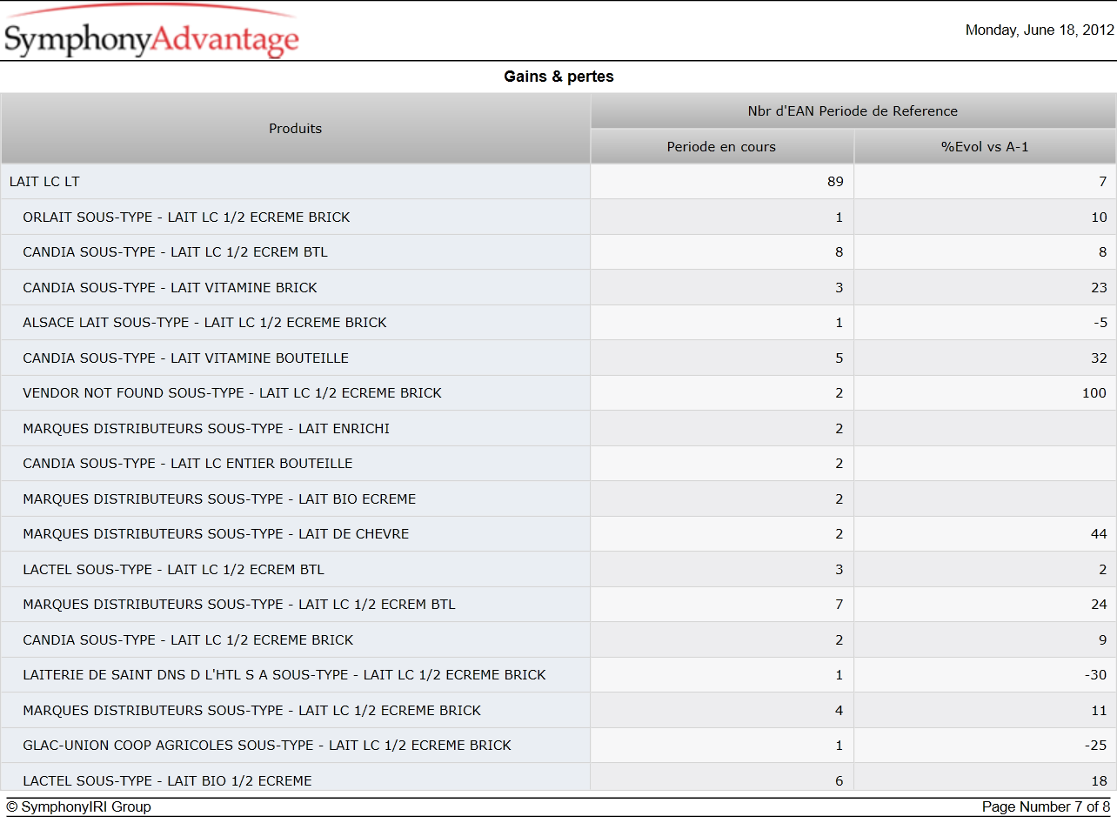Click the %Evol vs A-1 column header
Image resolution: width=1117 pixels, height=823 pixels.
985,147
